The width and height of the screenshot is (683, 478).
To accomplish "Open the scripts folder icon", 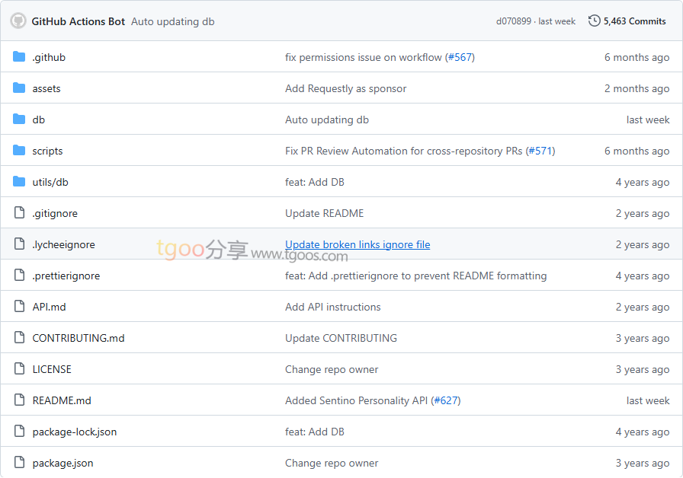I will 19,151.
